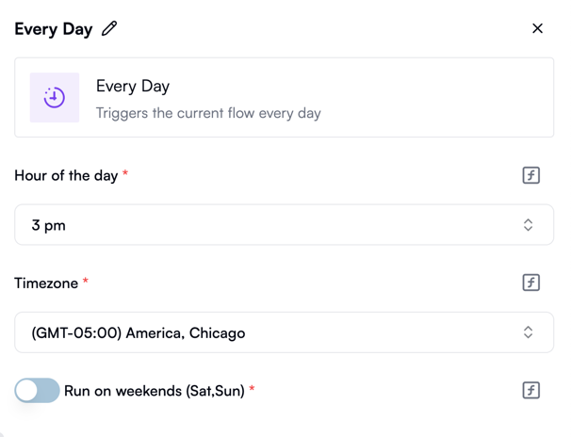Screen dimensions: 571x437
Task: Enable the Run on weekends switch
Action: point(37,391)
